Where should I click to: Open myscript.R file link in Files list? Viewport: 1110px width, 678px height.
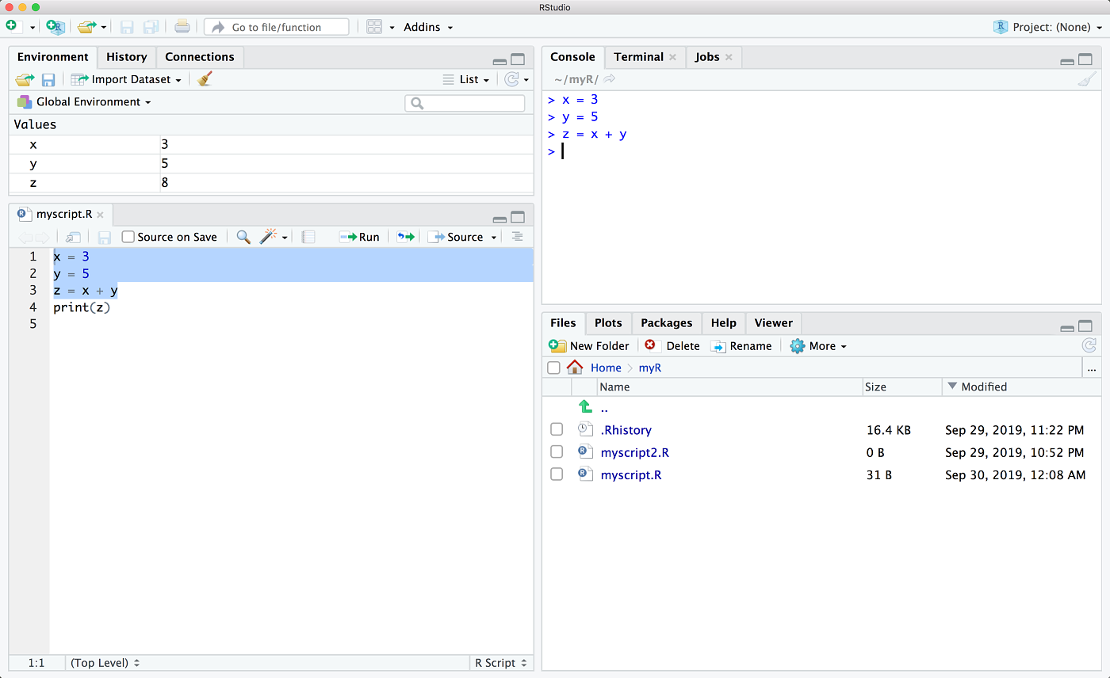click(630, 475)
